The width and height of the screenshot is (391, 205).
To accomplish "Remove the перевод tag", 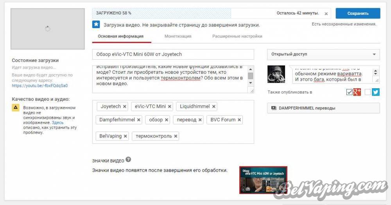I will 200,120.
